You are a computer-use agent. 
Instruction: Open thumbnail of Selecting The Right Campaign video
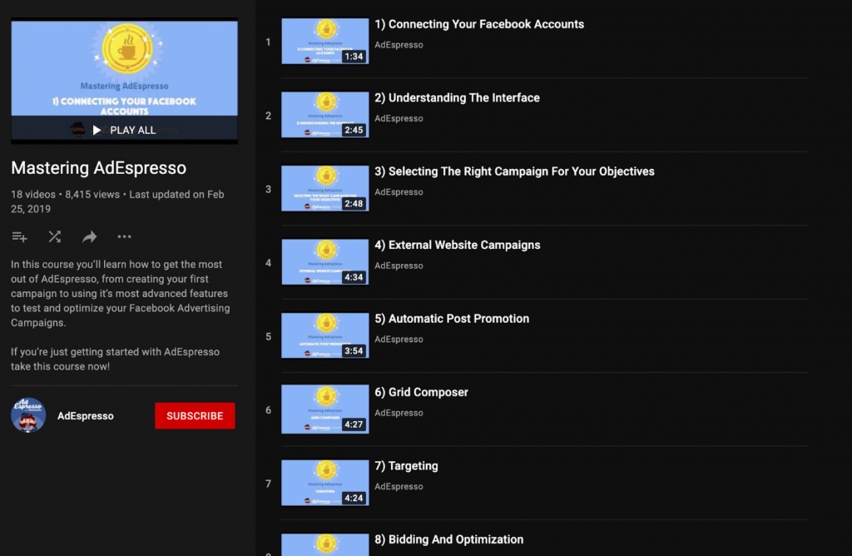[325, 189]
